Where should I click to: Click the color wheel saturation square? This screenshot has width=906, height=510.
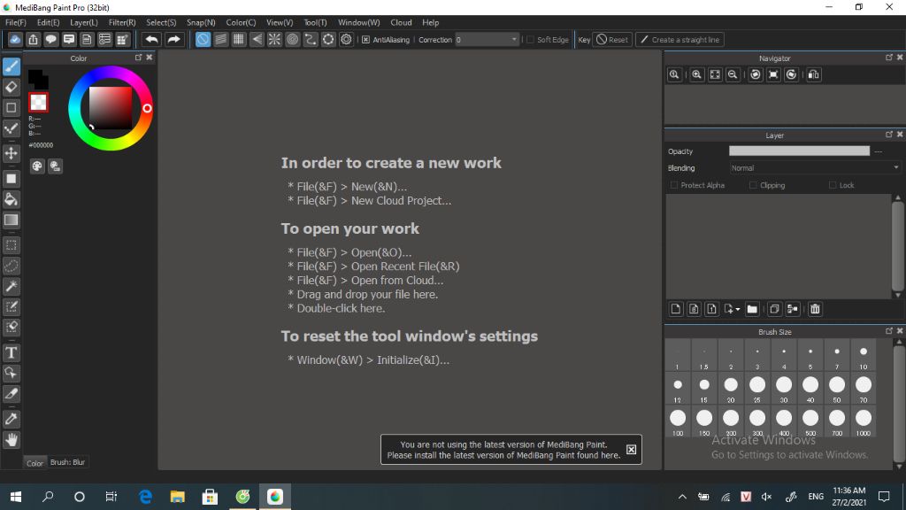(x=111, y=108)
